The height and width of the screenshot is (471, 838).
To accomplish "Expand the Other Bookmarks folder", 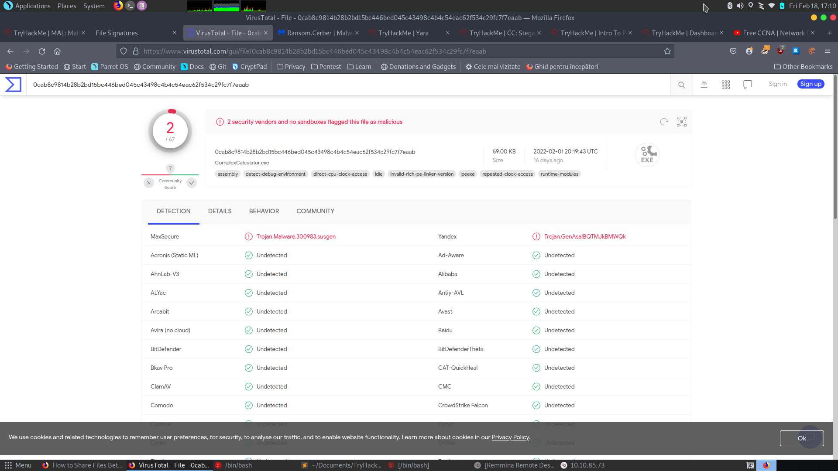I will click(803, 67).
